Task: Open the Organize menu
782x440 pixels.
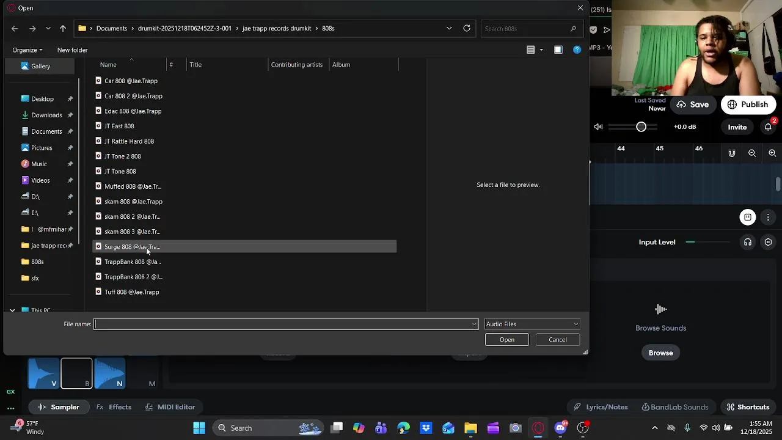Action: click(x=27, y=50)
